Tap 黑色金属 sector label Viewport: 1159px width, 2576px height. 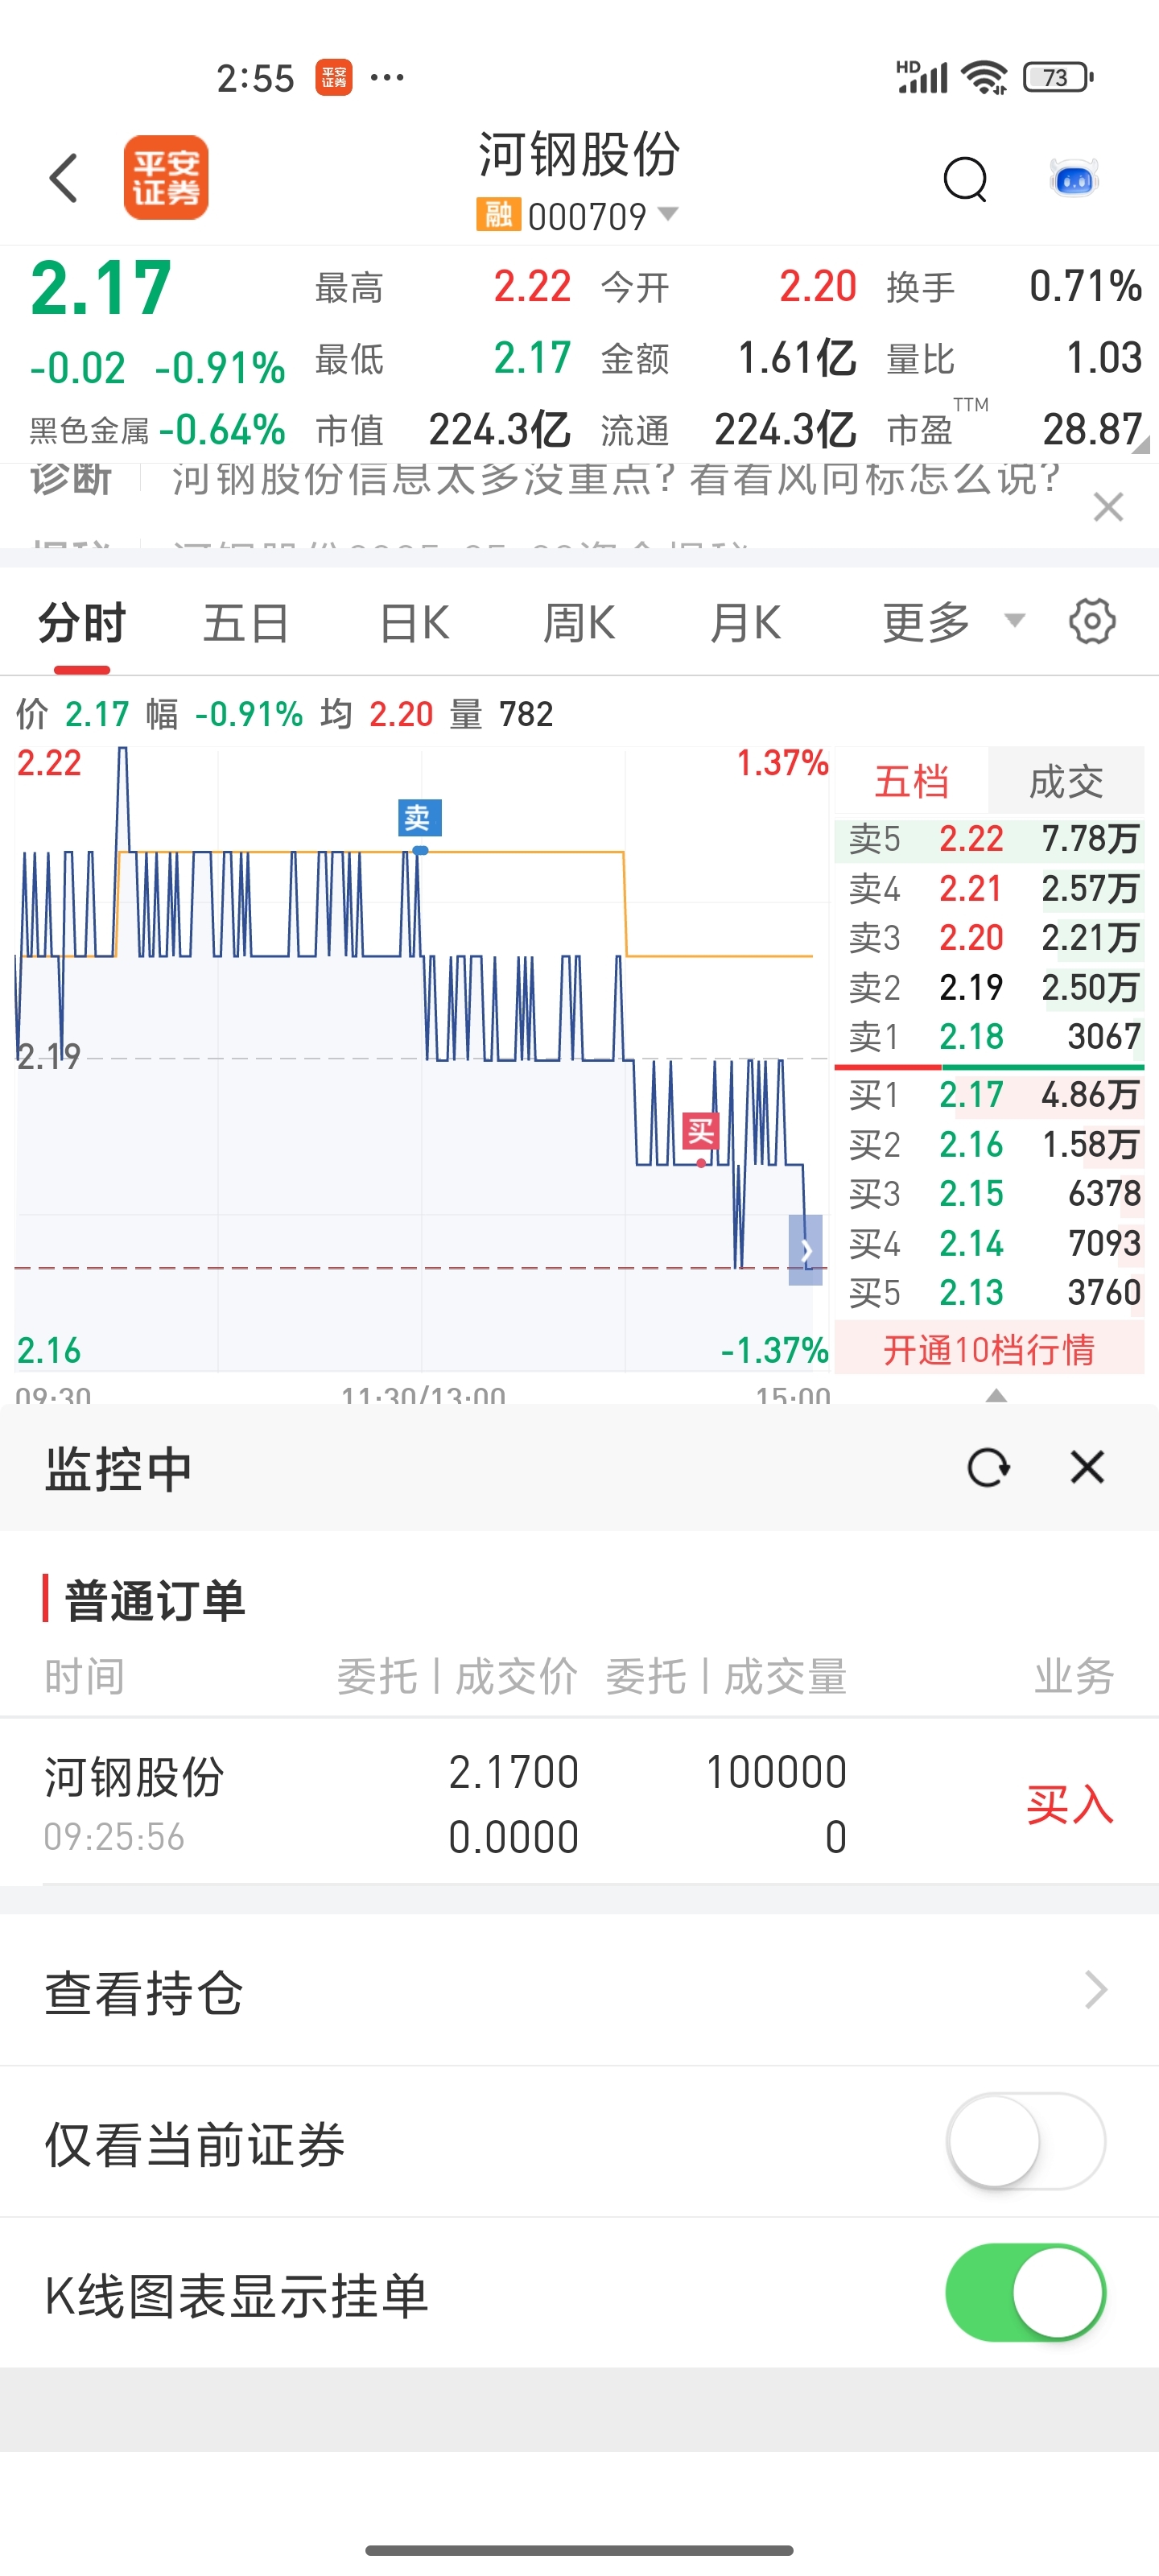coord(89,431)
